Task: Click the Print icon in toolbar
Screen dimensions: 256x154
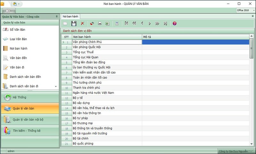Action: (x=100, y=24)
